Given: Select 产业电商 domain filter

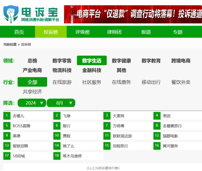Looking at the screenshot, I should [32, 70].
